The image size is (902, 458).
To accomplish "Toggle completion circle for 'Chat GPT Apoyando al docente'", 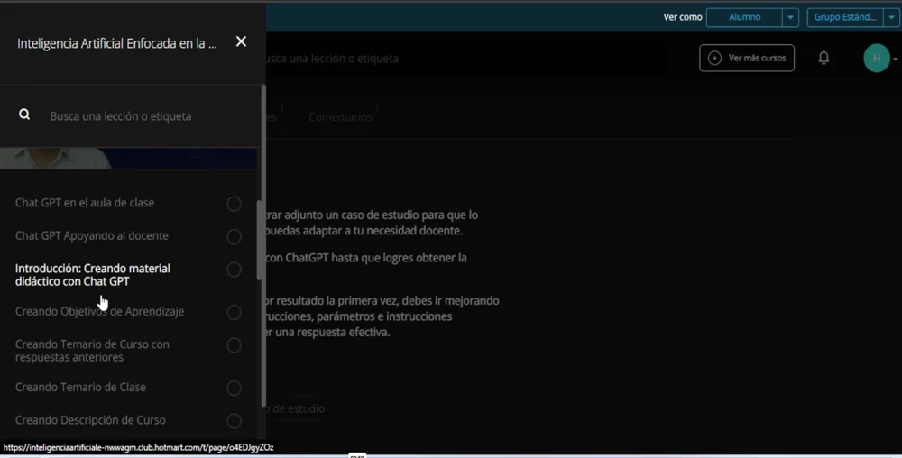I will tap(234, 236).
